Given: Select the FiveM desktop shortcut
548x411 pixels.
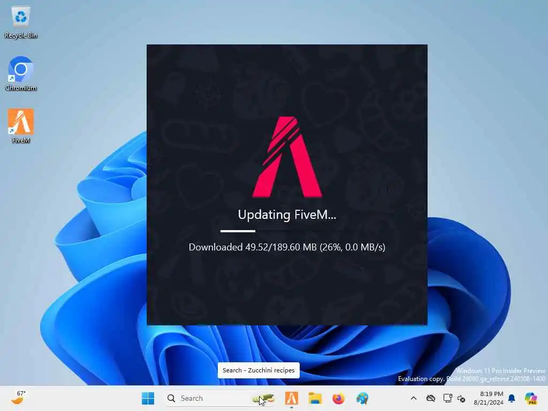Looking at the screenshot, I should pyautogui.click(x=21, y=126).
